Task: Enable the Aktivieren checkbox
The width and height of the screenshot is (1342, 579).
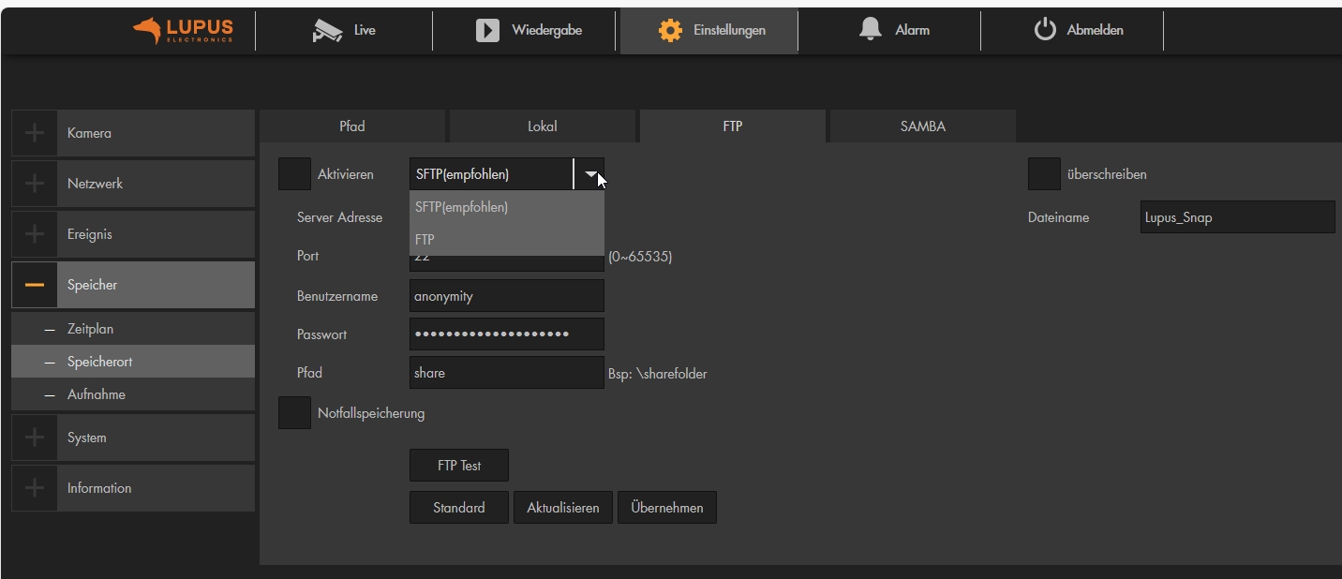Action: pyautogui.click(x=294, y=173)
